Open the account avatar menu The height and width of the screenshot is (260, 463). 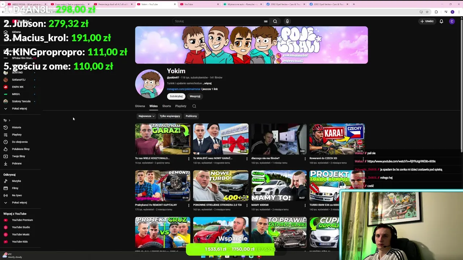(x=452, y=21)
